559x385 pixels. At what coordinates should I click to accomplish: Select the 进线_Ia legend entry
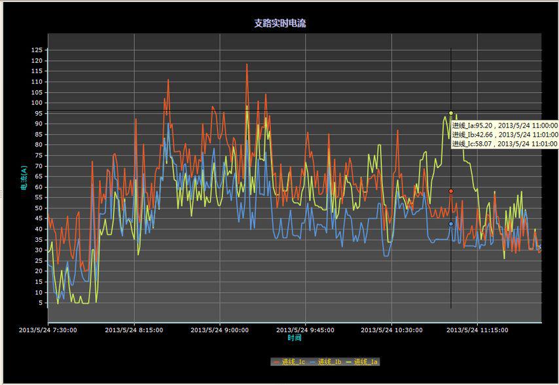(x=365, y=362)
